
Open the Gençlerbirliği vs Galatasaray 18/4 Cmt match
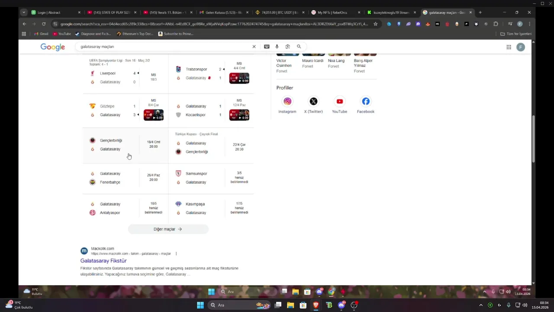coord(125,145)
